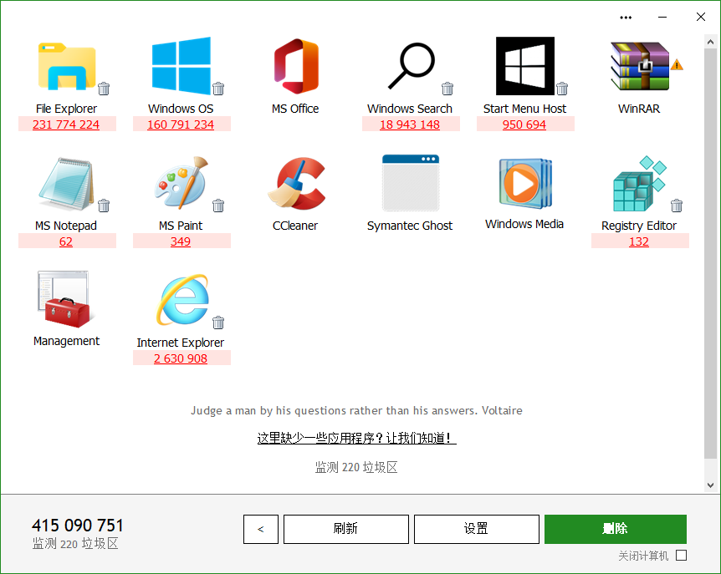Click the 刷新 refresh button
The image size is (721, 574).
345,529
